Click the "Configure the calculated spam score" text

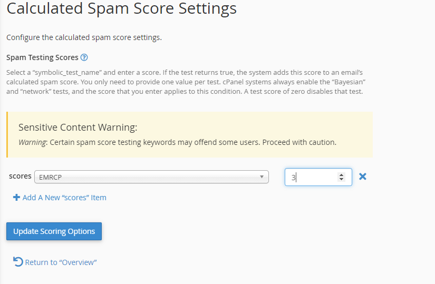pyautogui.click(x=84, y=37)
